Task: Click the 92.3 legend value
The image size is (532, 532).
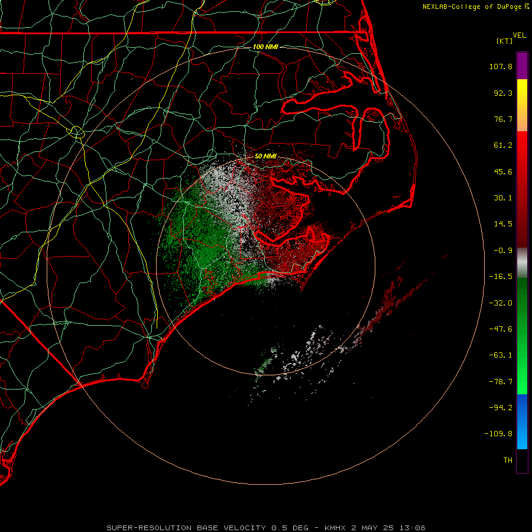Action: point(503,93)
